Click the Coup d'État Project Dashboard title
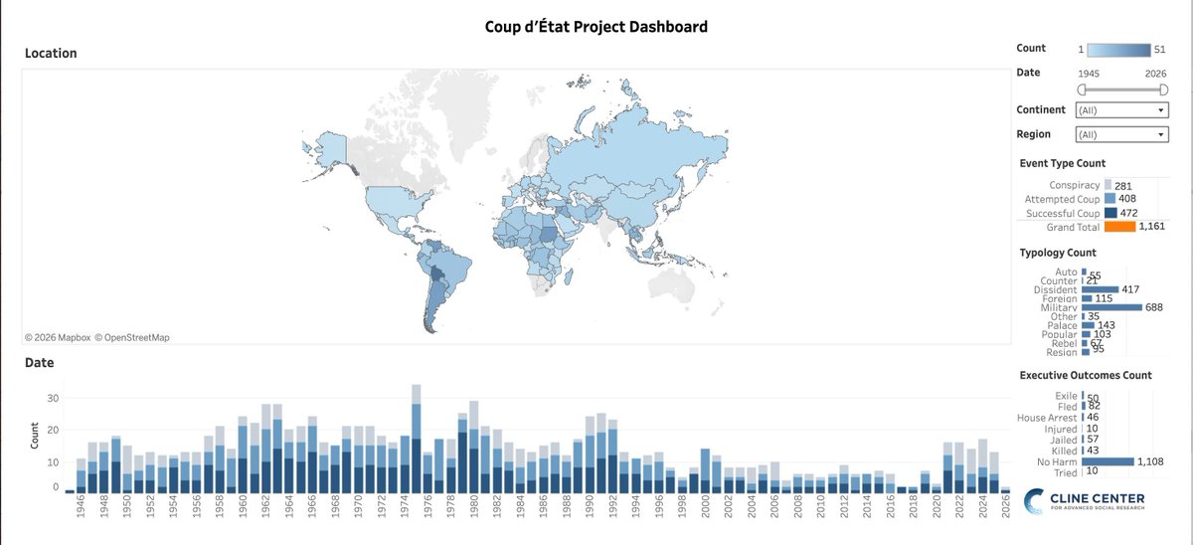This screenshot has width=1193, height=545. point(596,27)
